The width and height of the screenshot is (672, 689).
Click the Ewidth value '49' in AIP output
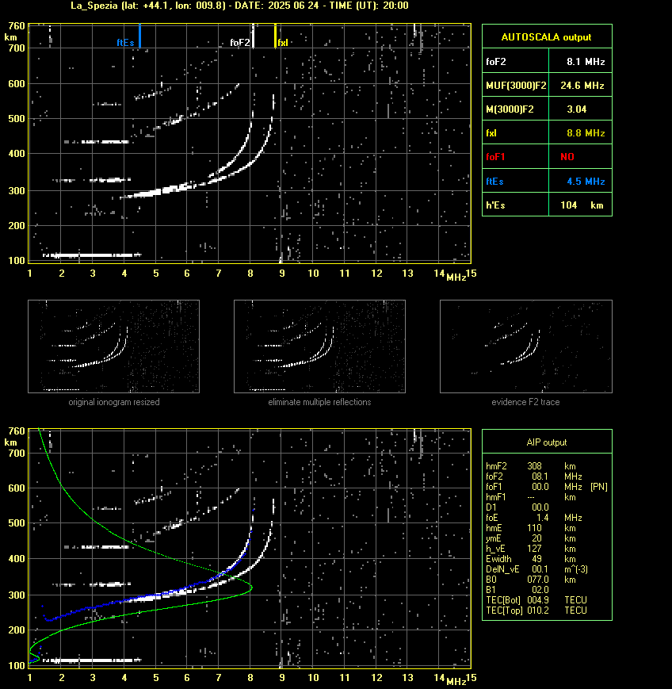[536, 559]
